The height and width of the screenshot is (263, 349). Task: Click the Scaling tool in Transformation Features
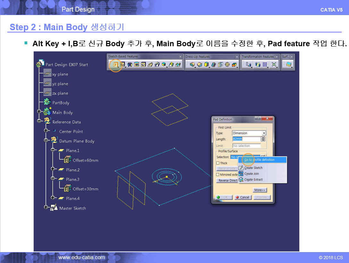click(x=274, y=65)
